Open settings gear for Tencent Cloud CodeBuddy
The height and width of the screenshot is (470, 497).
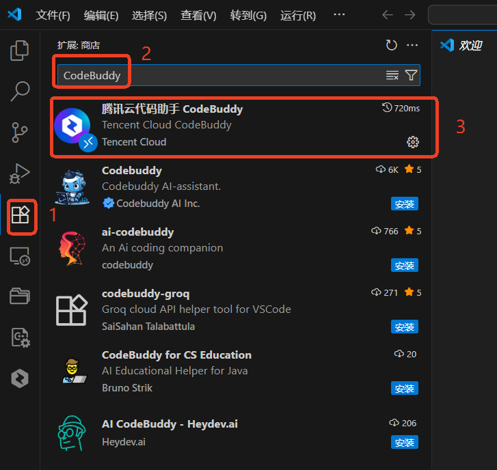413,142
